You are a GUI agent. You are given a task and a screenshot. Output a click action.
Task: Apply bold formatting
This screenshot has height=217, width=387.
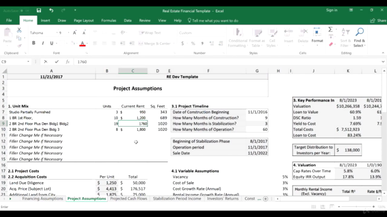point(34,43)
